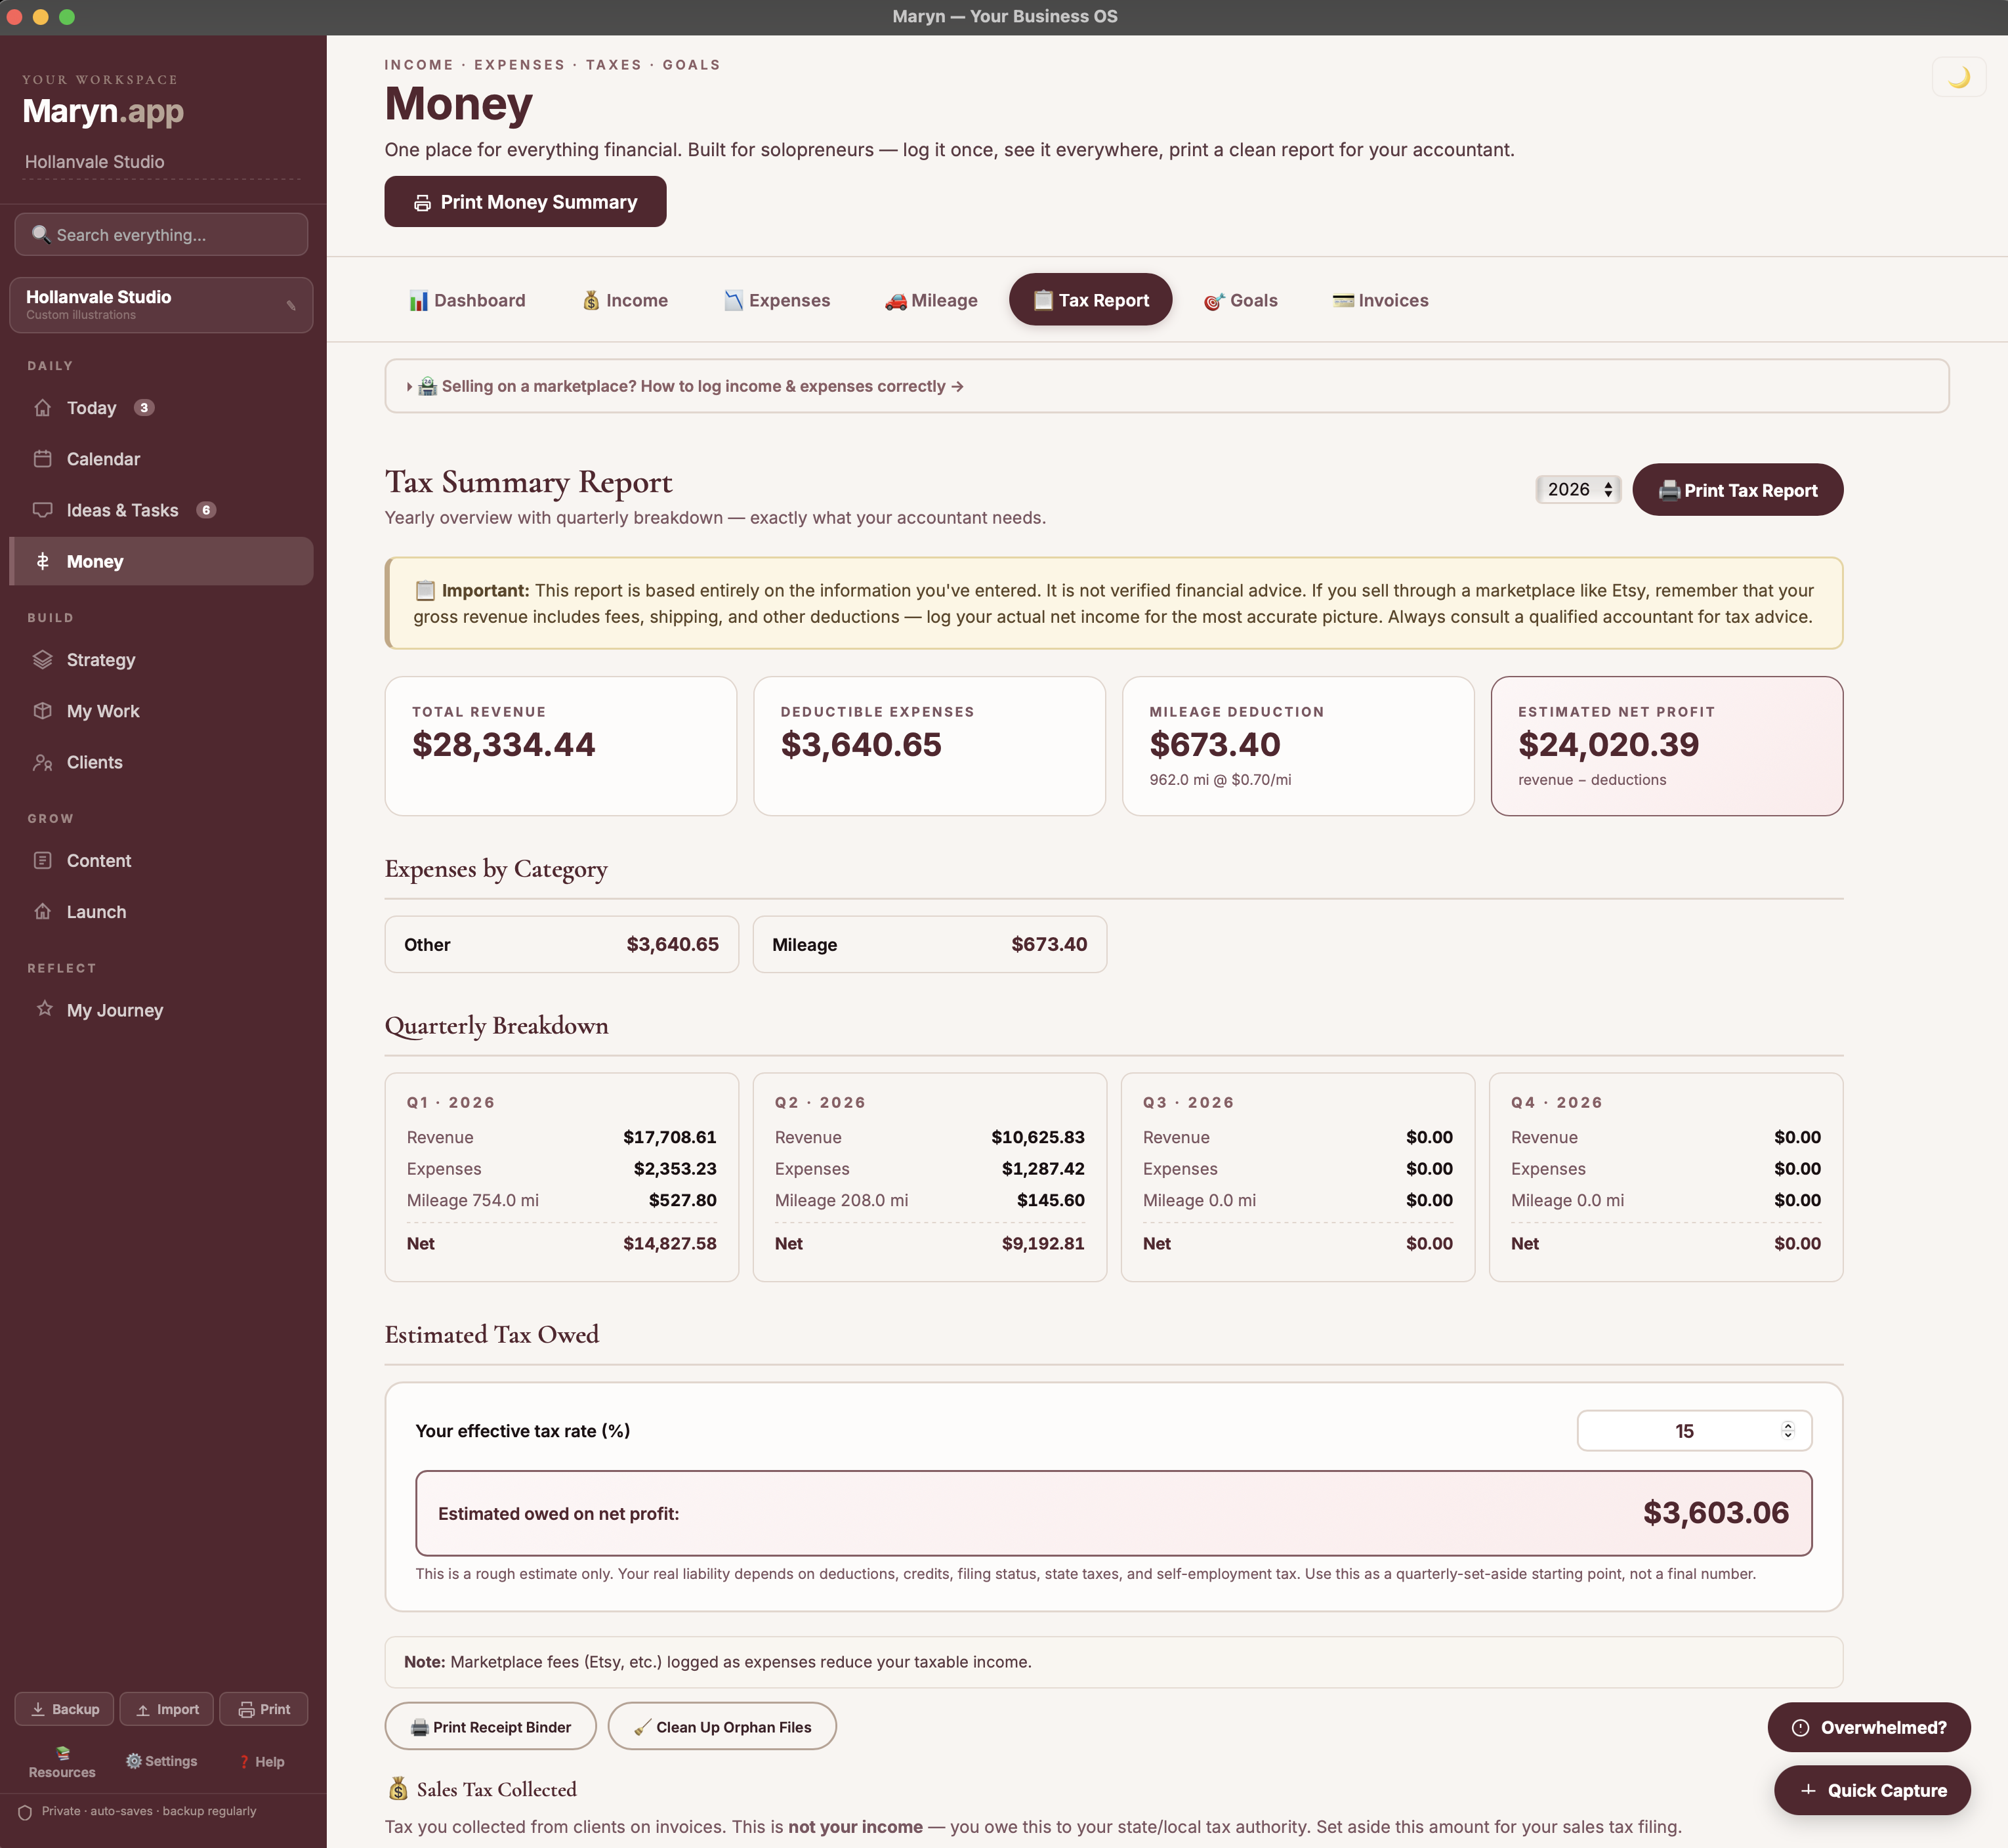
Task: Open the 2026 year selector dropdown
Action: click(x=1578, y=490)
